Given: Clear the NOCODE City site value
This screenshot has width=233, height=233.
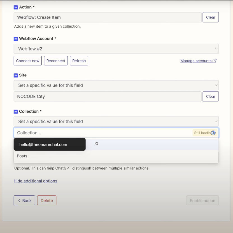Looking at the screenshot, I should point(211,96).
